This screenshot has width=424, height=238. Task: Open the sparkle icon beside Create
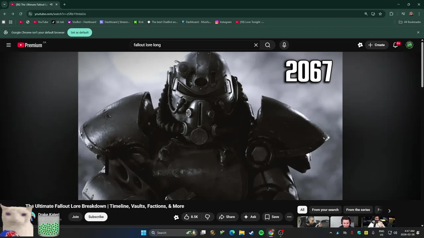point(360,45)
